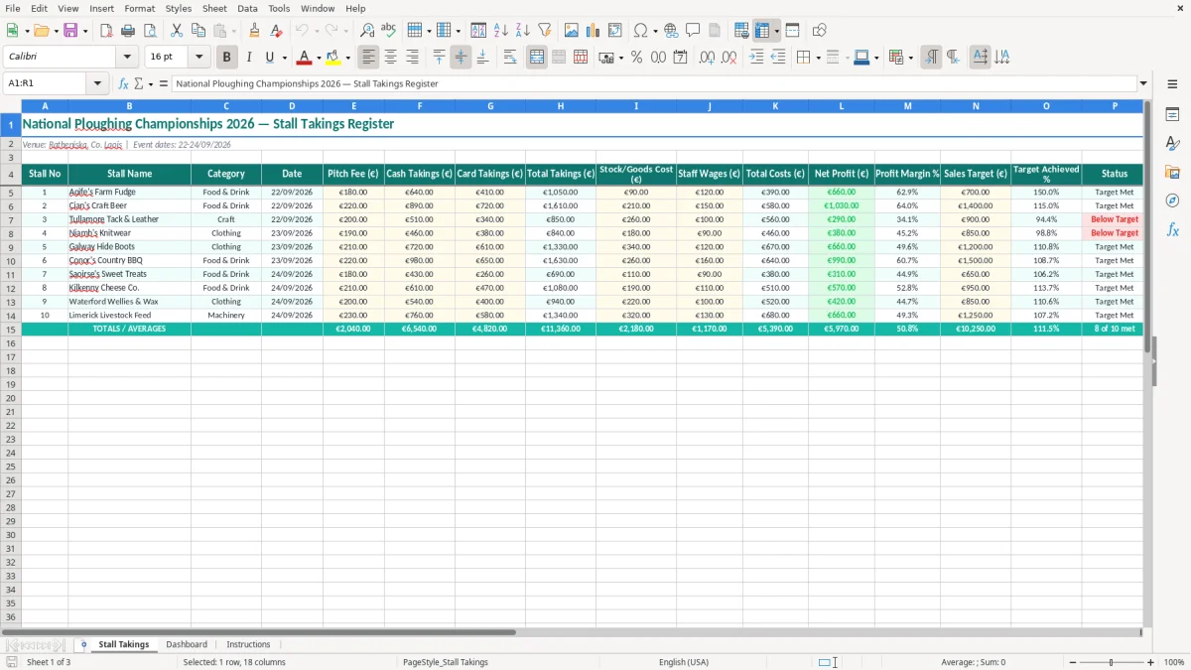The height and width of the screenshot is (670, 1191).
Task: Select column header H
Action: coord(561,106)
